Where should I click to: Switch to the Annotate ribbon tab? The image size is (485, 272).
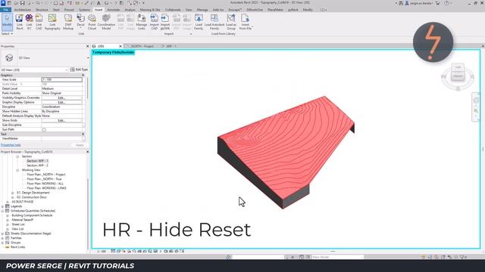click(113, 10)
